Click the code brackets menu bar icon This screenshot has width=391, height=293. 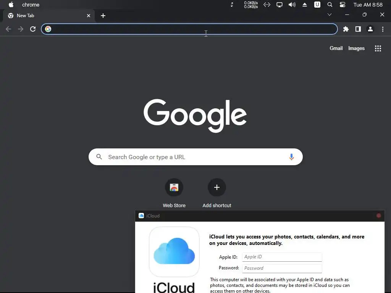tap(267, 5)
